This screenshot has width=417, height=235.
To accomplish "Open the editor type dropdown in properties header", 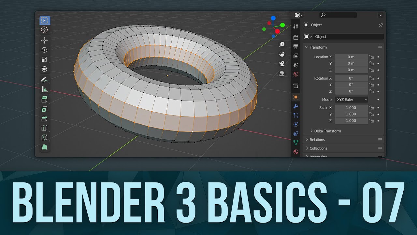I will (x=298, y=15).
